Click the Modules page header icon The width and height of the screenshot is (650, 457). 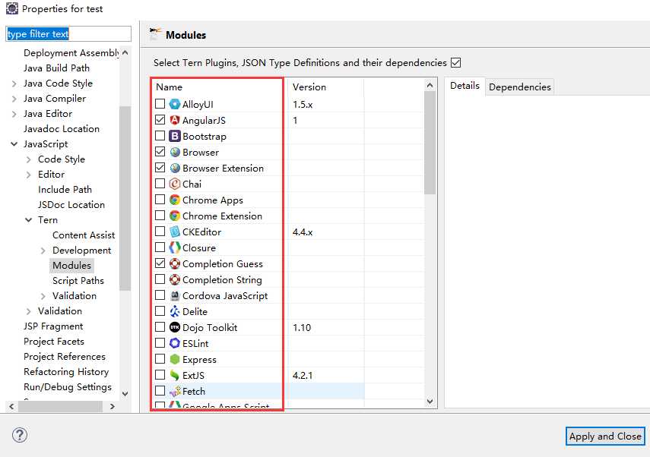coord(154,34)
